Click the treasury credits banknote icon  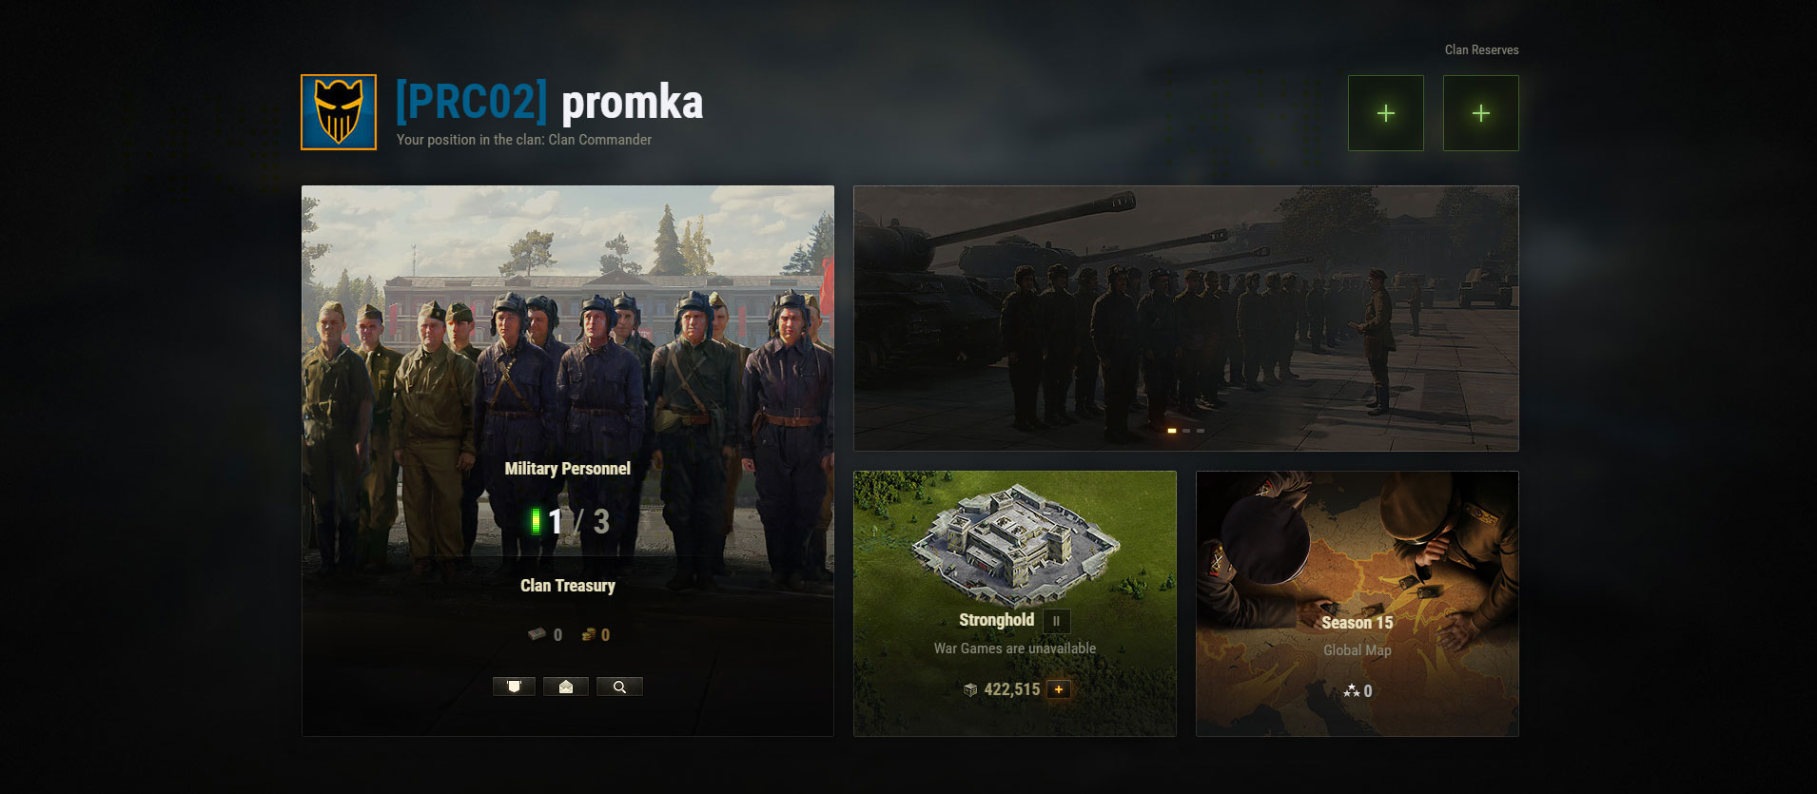[x=537, y=634]
